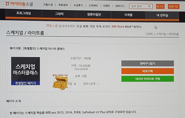The image size is (185, 118).
Task: Open the 무료강의 link
Action: pyautogui.click(x=63, y=5)
